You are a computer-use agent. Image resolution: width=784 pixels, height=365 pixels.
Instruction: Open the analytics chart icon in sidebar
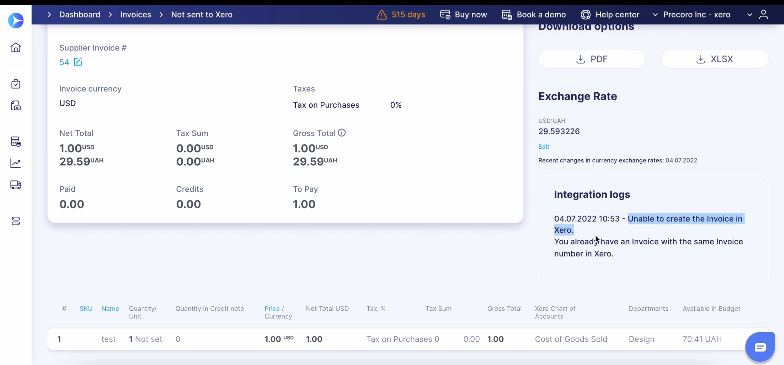click(x=16, y=163)
